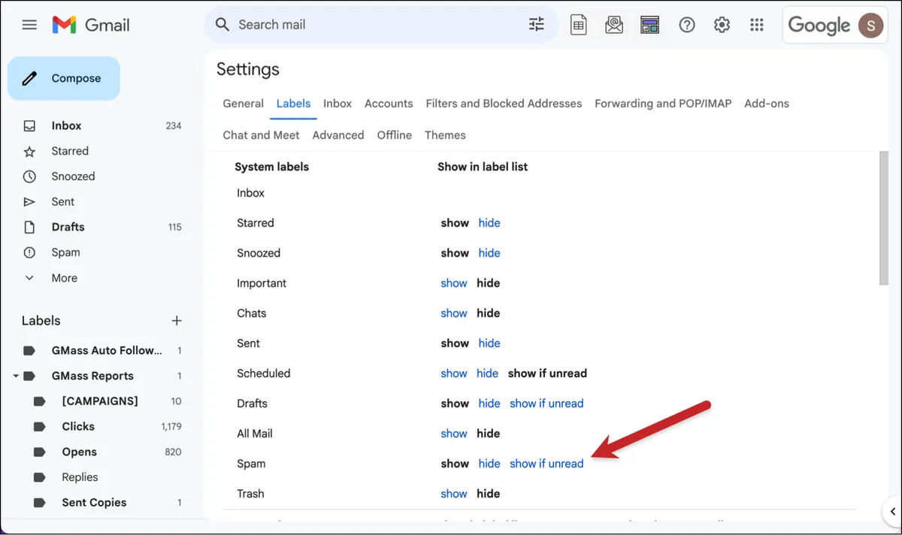Open the Google account avatar S
The width and height of the screenshot is (902, 535).
pos(871,25)
